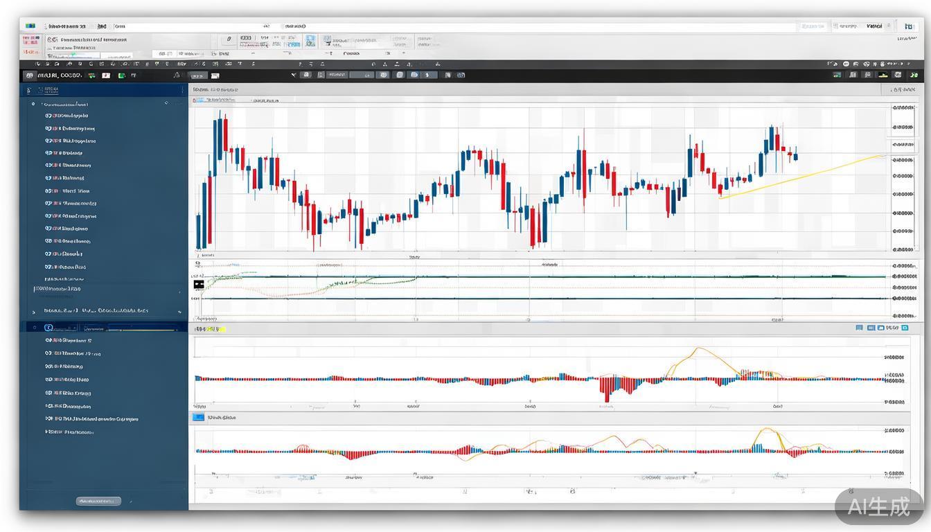The image size is (931, 532).
Task: Click the black label icon on the oscillator panel
Action: 199,284
